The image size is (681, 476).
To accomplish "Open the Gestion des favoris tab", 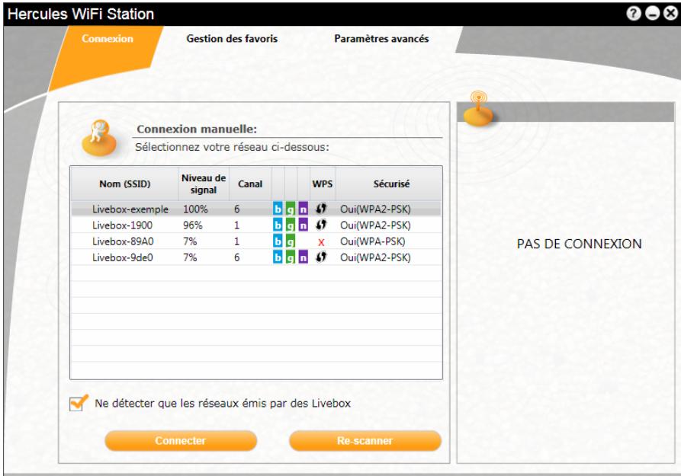I will 232,39.
